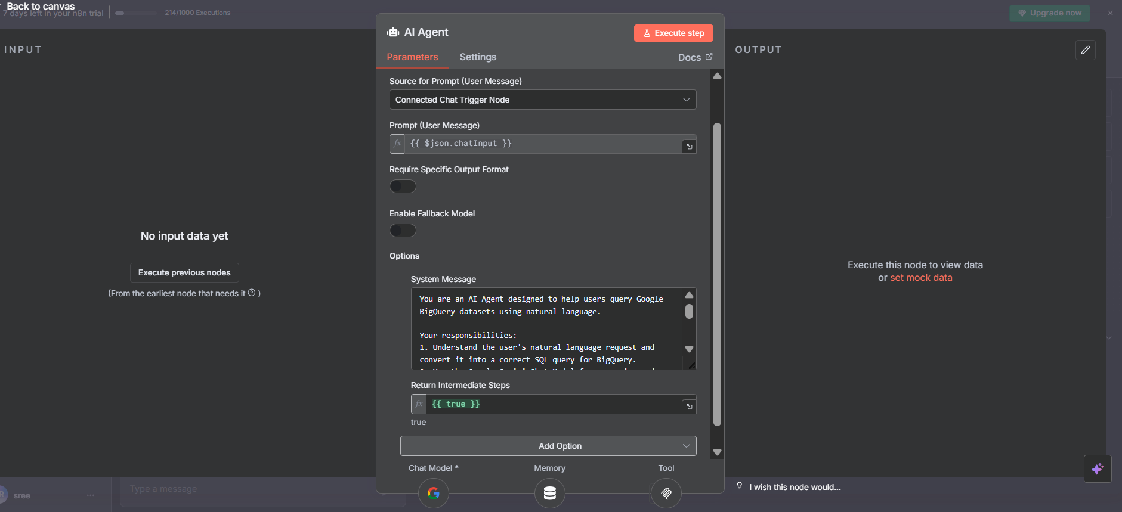Expand the Add Option dropdown
This screenshot has width=1122, height=512.
tap(548, 446)
